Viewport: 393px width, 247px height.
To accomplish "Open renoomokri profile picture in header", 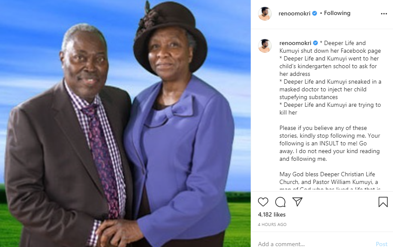I will click(265, 14).
